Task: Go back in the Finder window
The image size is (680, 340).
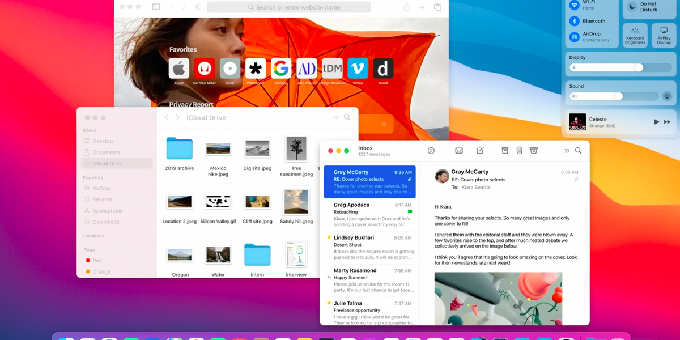Action: coord(167,118)
